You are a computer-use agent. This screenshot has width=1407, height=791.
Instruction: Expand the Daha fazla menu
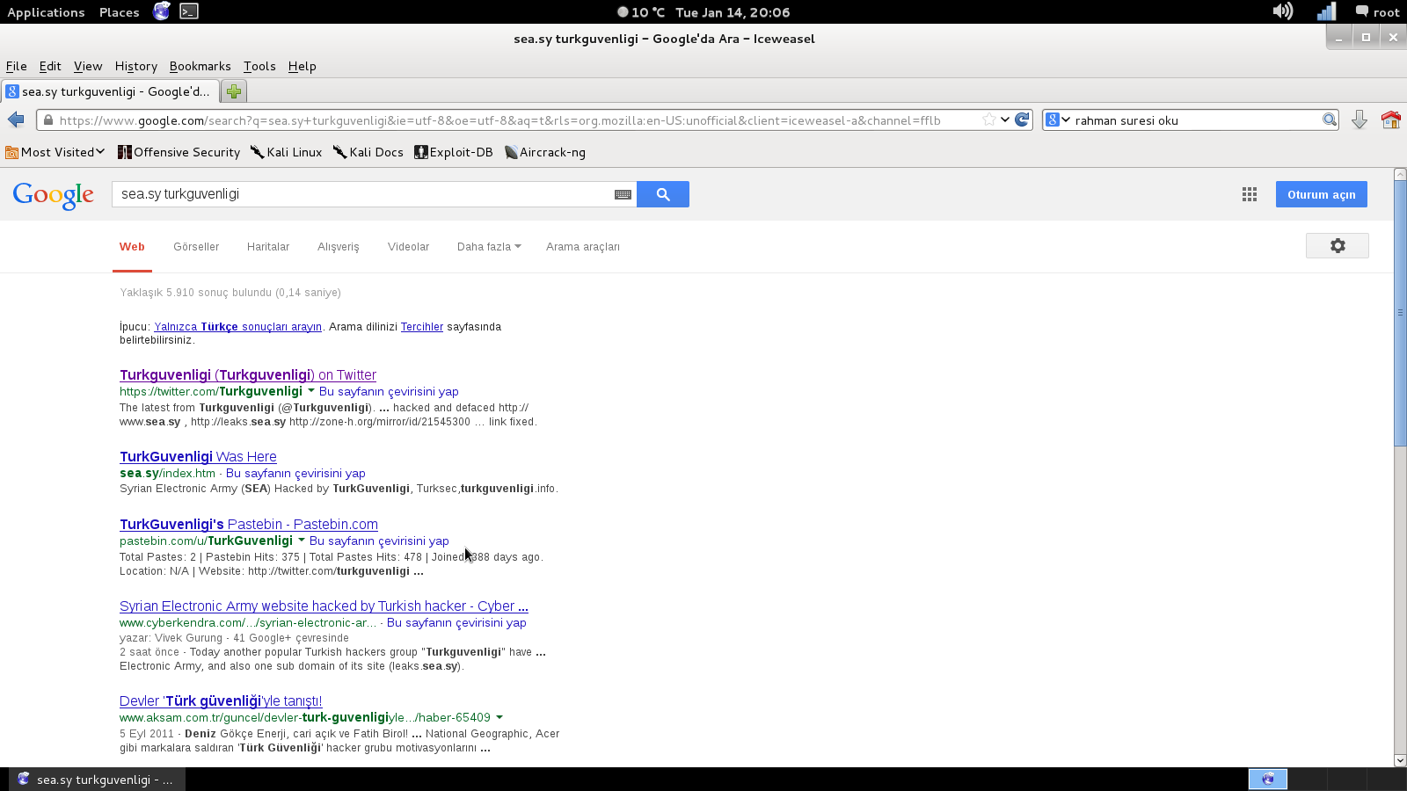click(489, 247)
